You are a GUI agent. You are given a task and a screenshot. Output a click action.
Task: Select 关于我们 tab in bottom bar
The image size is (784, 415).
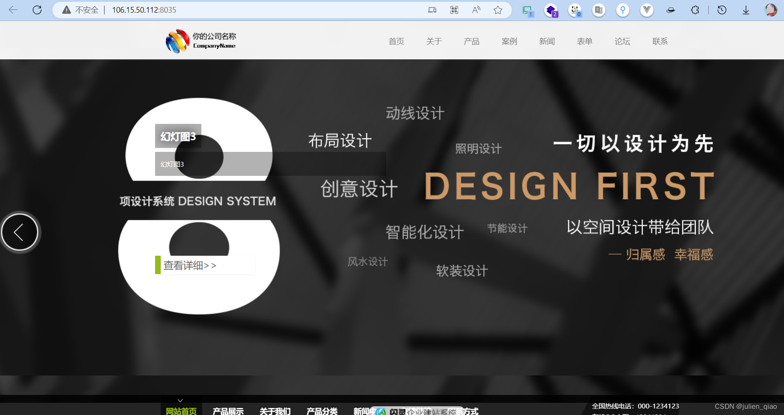point(275,411)
